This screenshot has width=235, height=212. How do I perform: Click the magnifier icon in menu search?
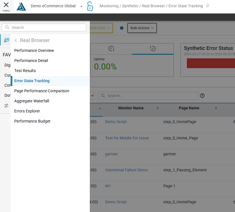point(7,27)
